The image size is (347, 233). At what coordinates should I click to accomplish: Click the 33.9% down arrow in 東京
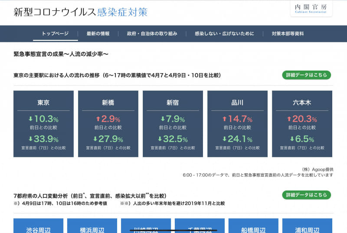click(x=30, y=139)
